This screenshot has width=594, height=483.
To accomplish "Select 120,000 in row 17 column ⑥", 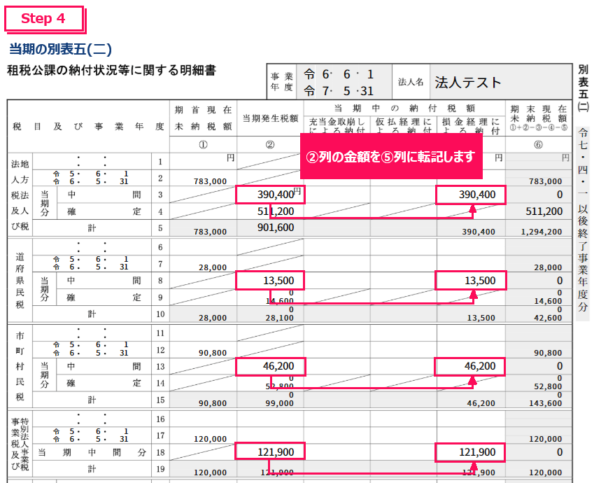I will click(546, 439).
